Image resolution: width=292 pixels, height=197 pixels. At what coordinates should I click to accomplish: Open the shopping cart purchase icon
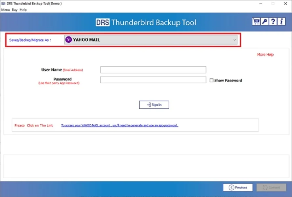(256, 21)
